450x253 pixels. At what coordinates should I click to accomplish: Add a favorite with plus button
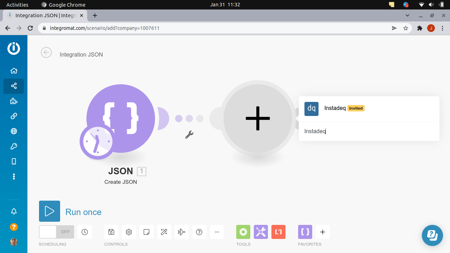pos(323,232)
